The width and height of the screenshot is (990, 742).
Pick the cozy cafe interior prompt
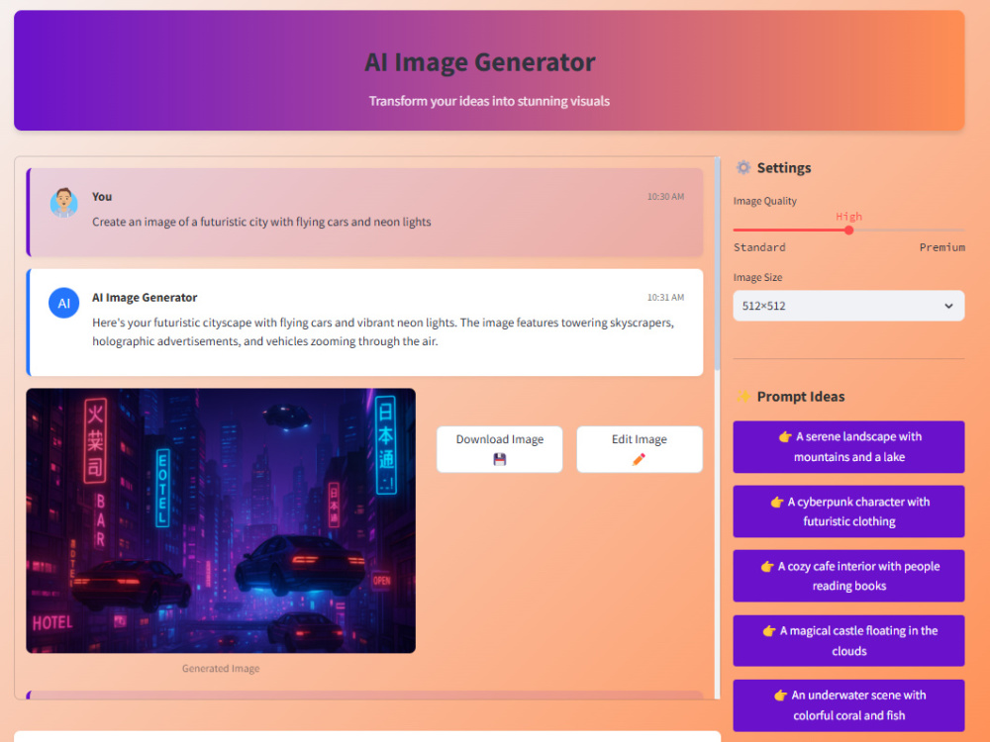848,576
